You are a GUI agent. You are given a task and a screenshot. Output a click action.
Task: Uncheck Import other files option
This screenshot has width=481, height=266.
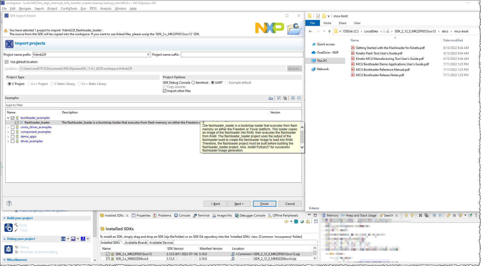coord(164,91)
